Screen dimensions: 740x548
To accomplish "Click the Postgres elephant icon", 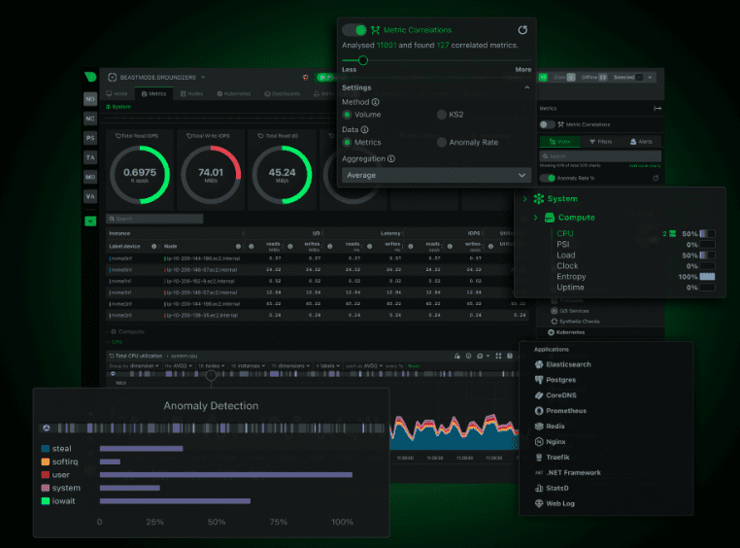I will 539,380.
